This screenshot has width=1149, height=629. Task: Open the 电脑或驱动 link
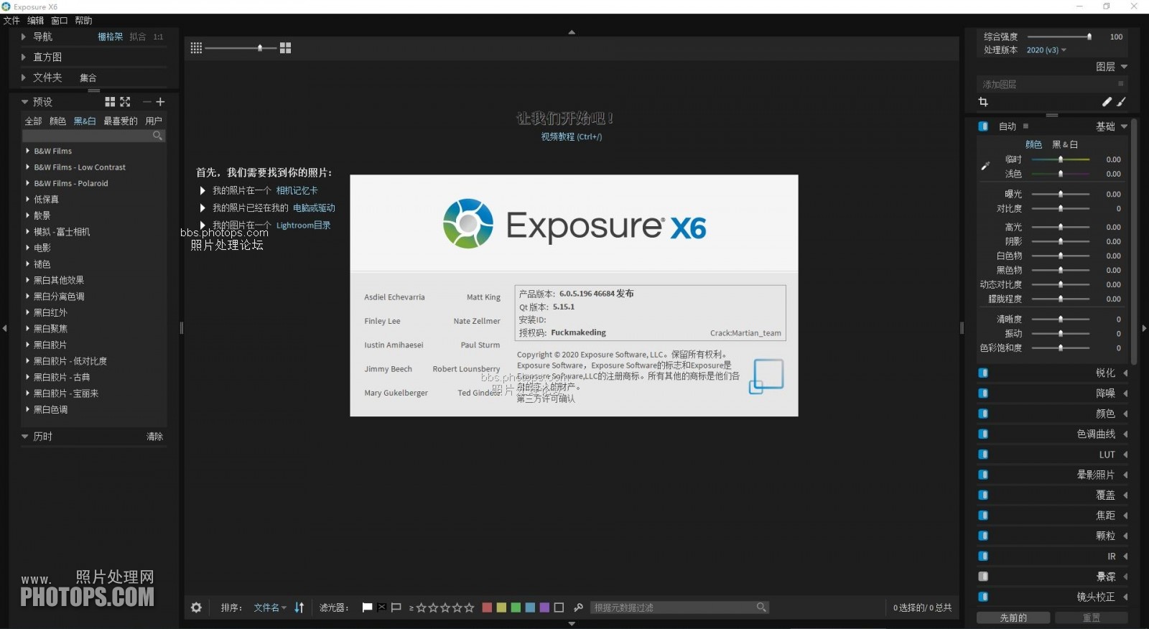pyautogui.click(x=314, y=208)
